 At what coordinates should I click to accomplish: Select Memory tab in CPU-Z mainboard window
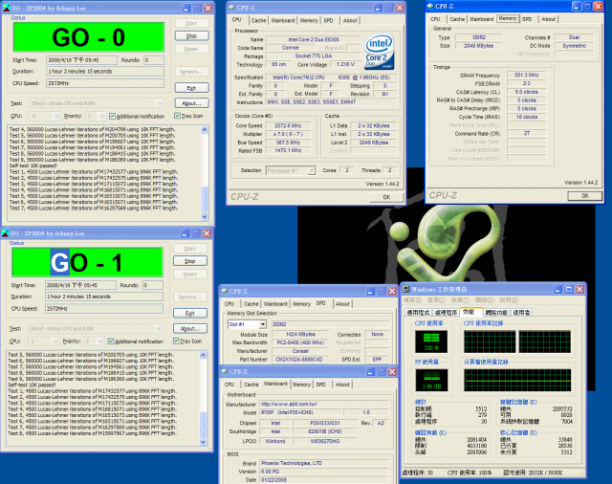click(x=302, y=385)
